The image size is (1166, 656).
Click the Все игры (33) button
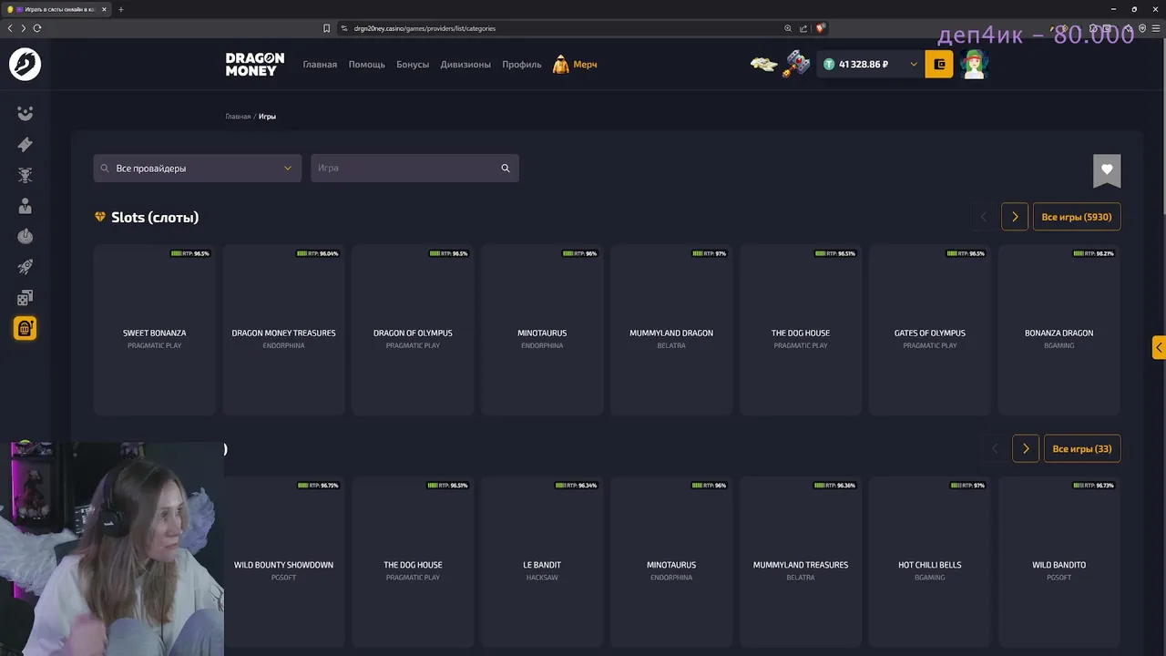(x=1082, y=449)
